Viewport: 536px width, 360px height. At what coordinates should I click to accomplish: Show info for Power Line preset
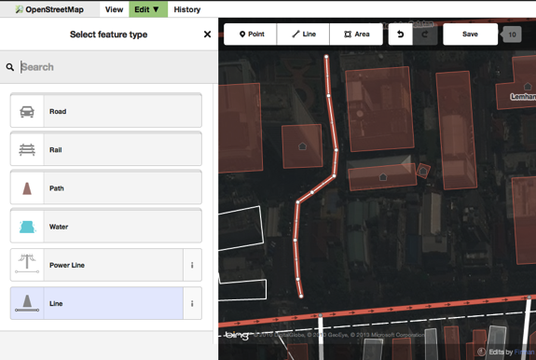(192, 265)
